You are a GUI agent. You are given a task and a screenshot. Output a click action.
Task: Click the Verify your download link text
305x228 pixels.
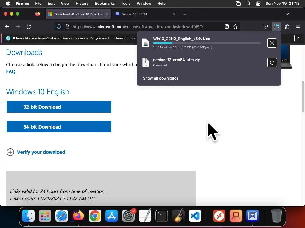(41, 152)
